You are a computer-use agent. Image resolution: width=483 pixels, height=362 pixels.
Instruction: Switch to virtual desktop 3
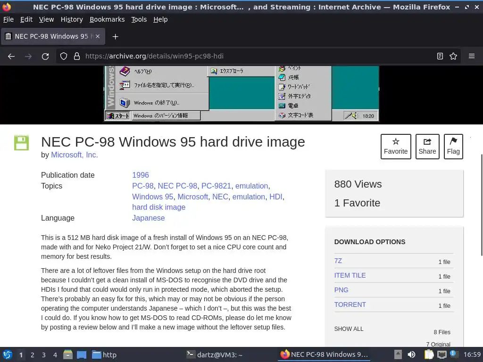44,355
